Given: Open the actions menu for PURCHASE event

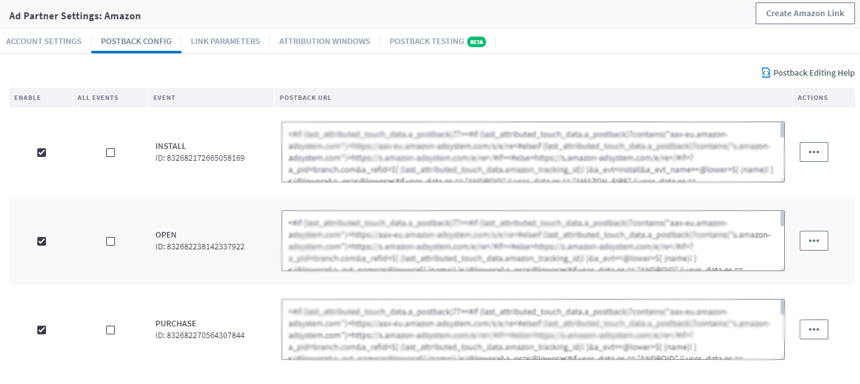Looking at the screenshot, I should [813, 329].
